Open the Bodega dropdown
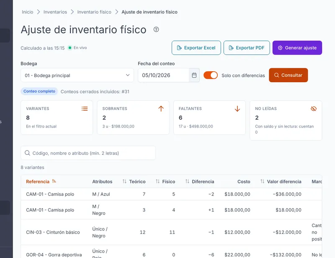The image size is (335, 258). click(x=77, y=75)
